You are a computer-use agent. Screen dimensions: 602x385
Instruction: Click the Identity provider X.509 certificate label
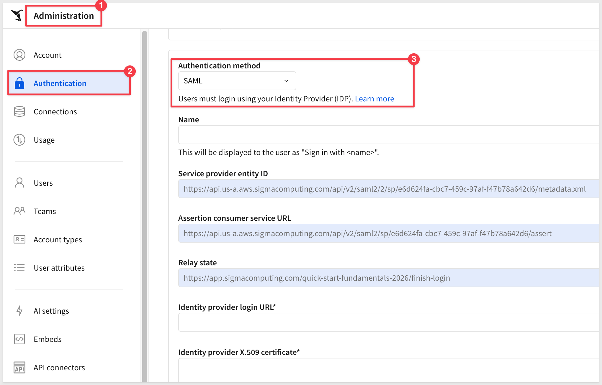click(x=239, y=352)
